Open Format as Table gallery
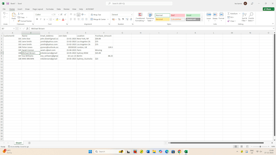Image resolution: width=276 pixels, height=155 pixels. (x=150, y=17)
